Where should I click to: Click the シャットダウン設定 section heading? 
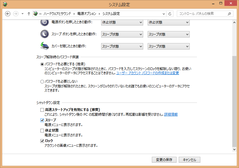click(48, 103)
